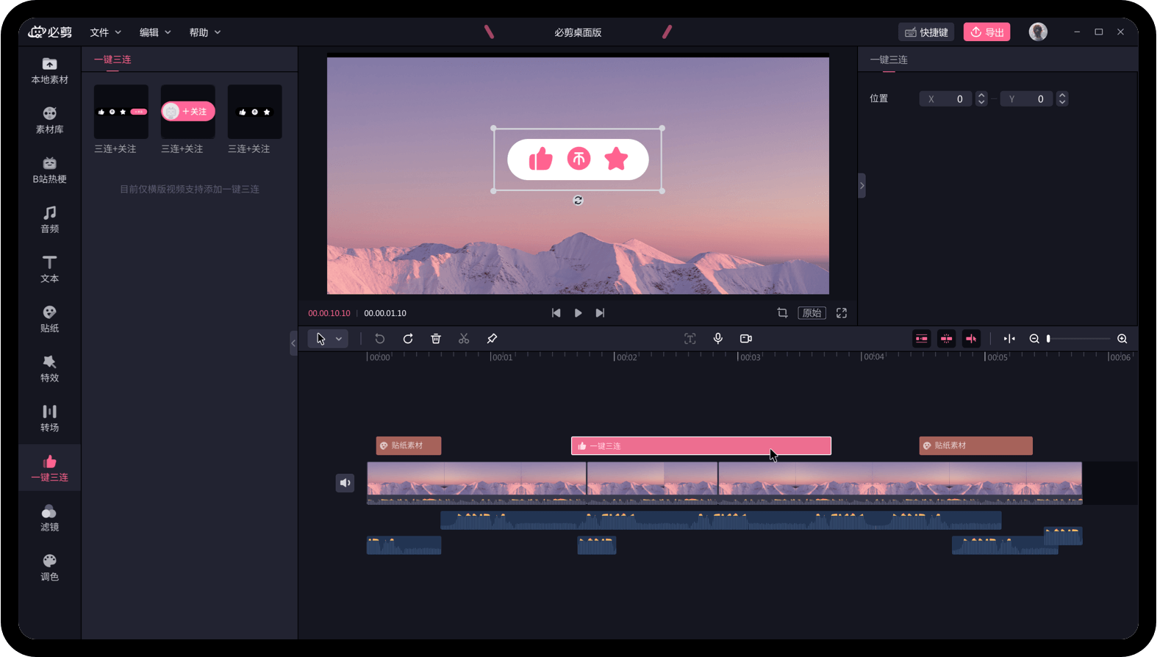Collapse the right properties panel arrow
Screen dimensions: 1157x657
(862, 185)
